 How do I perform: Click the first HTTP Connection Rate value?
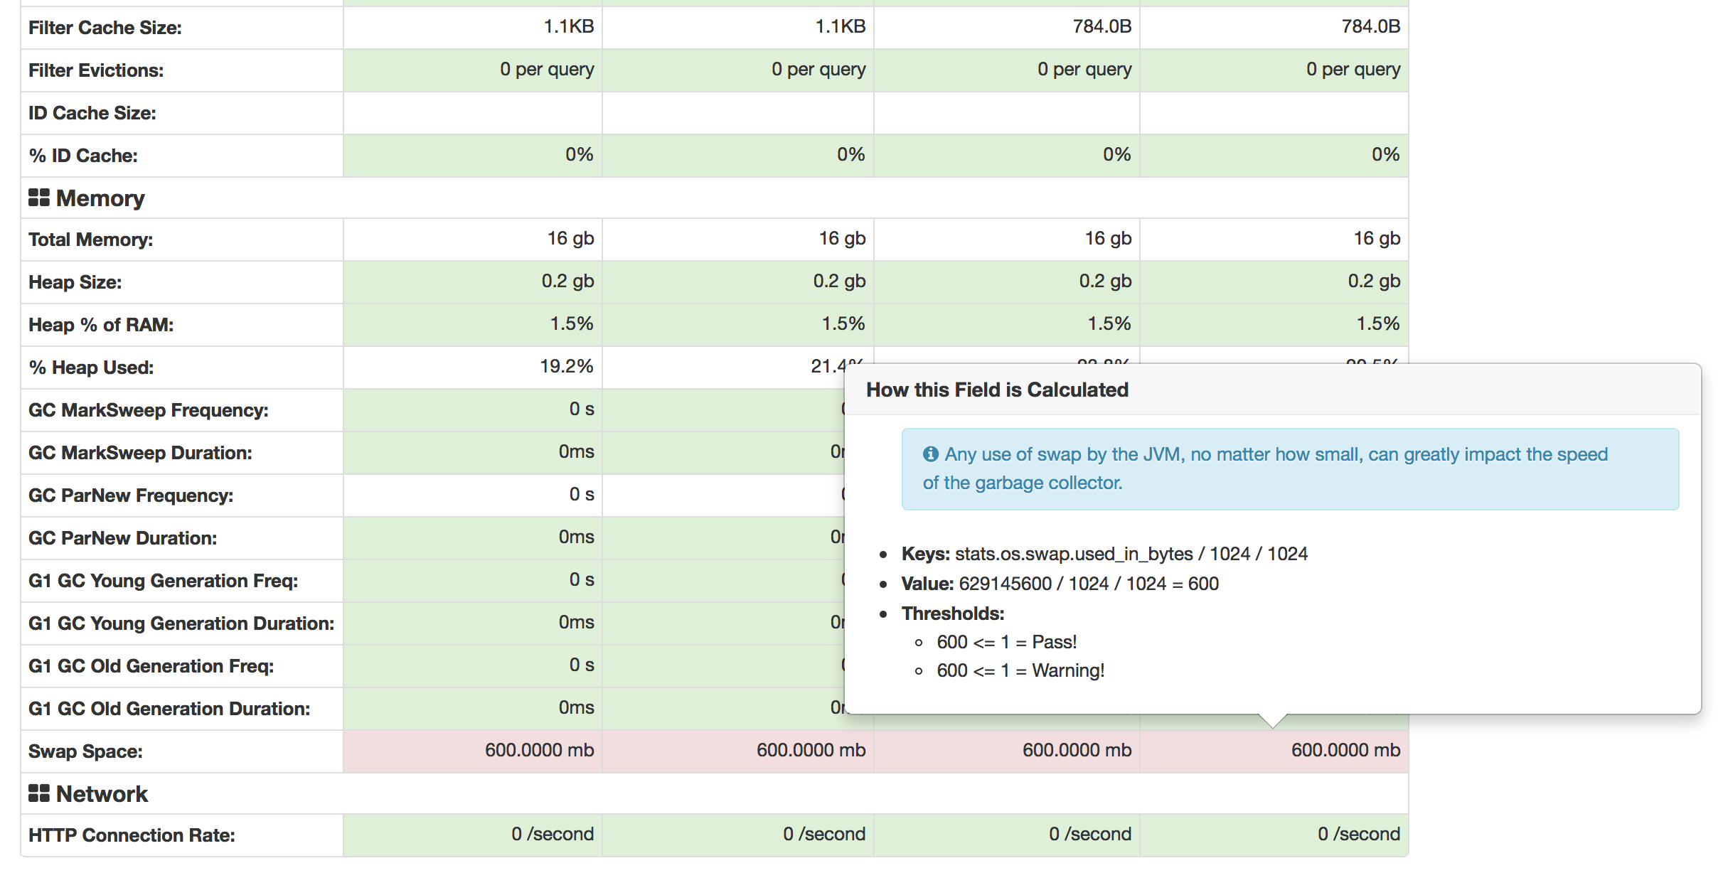tap(553, 835)
